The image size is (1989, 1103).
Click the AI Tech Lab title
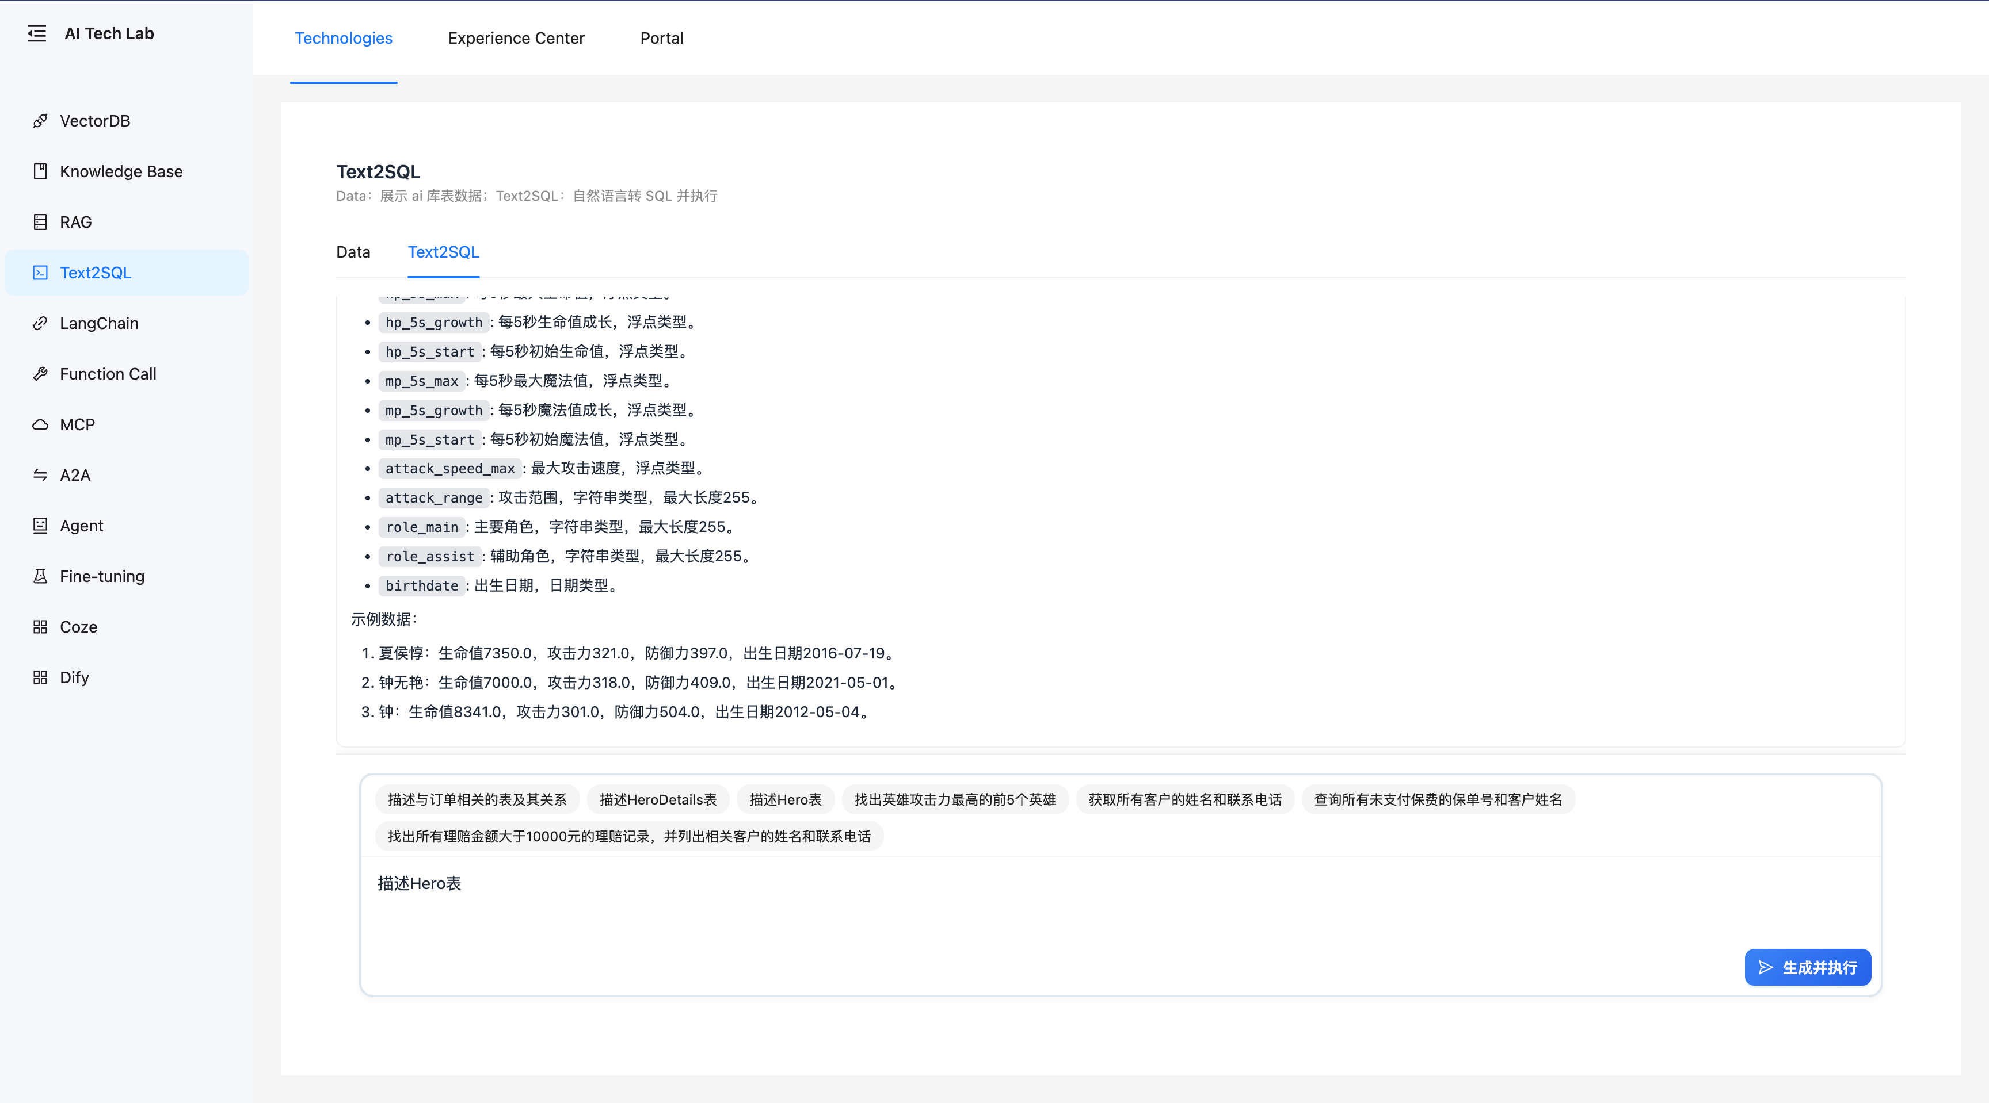click(109, 33)
